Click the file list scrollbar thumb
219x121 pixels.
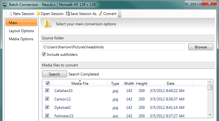(x=210, y=87)
